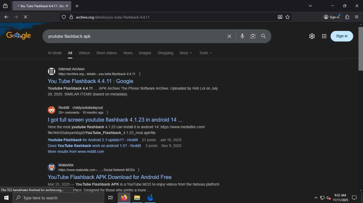Open a new browser tab
This screenshot has height=203, width=363.
click(77, 6)
